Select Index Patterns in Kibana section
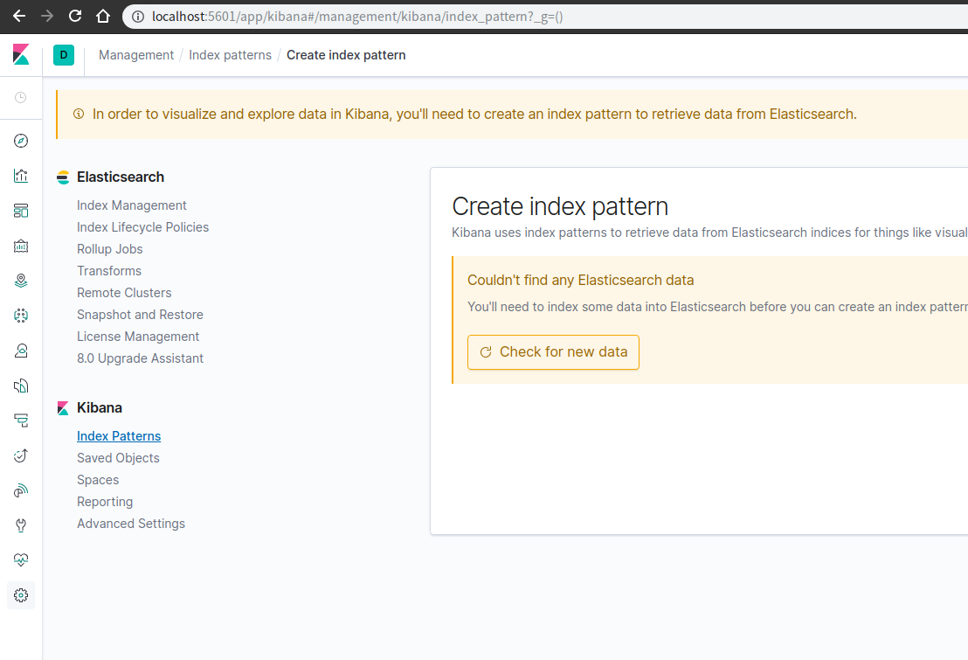Screen dimensions: 968x660 coord(119,436)
